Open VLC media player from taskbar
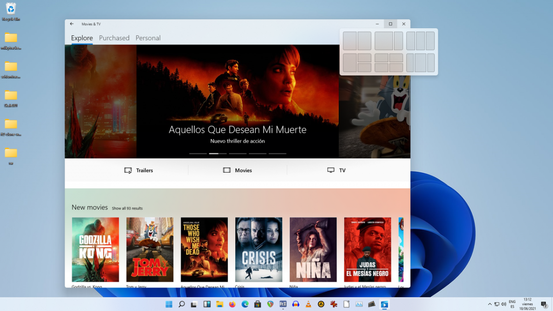Image resolution: width=553 pixels, height=311 pixels. pyautogui.click(x=308, y=304)
